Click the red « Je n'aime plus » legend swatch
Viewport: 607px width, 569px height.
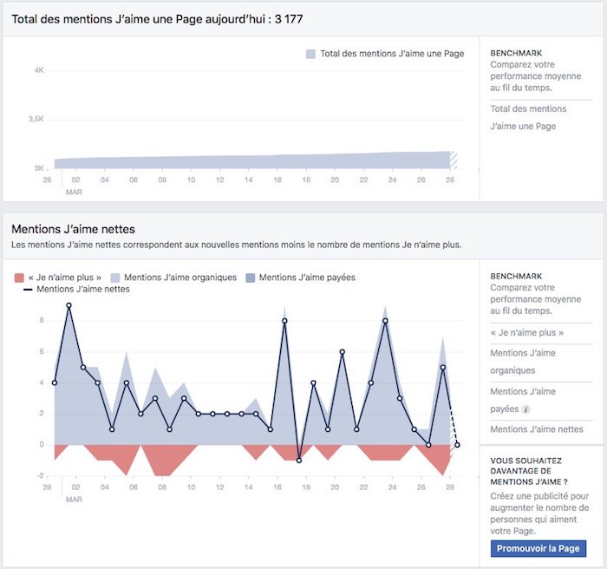[x=19, y=278]
